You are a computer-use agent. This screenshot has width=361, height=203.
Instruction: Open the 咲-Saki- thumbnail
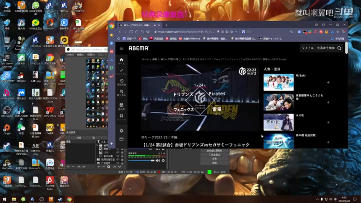pos(278,83)
